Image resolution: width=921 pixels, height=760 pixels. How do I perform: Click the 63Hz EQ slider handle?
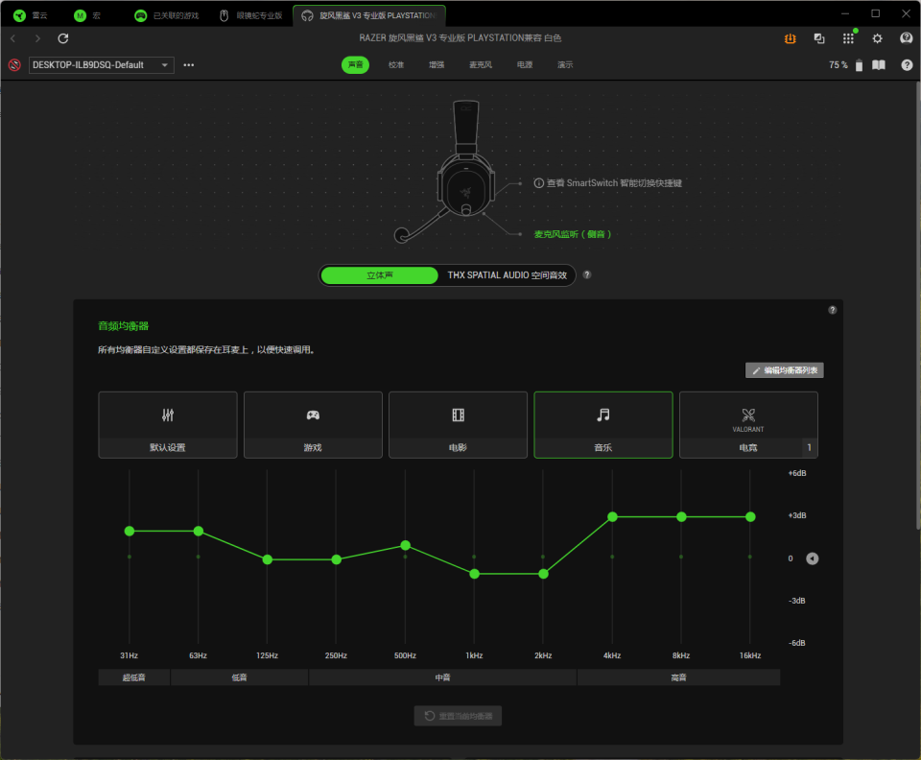pos(199,531)
